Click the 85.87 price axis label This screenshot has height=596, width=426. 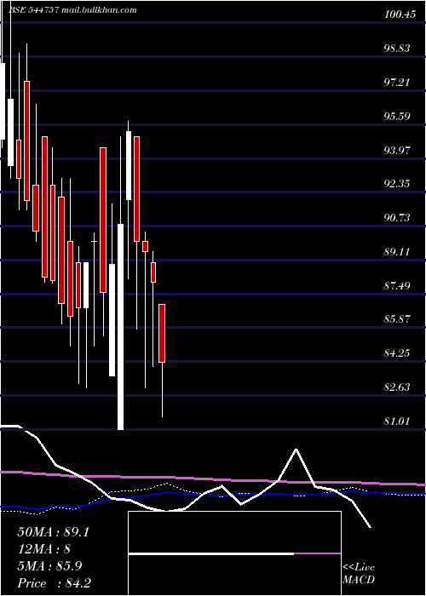coord(397,319)
